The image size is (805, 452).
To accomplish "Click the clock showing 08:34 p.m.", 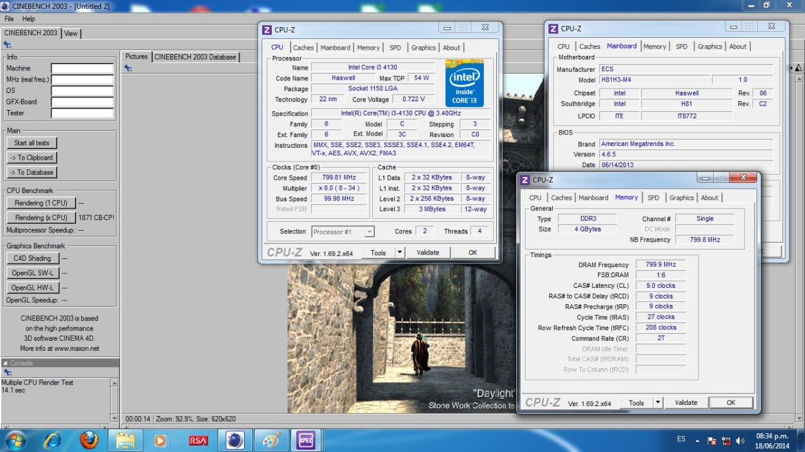I will (x=772, y=436).
